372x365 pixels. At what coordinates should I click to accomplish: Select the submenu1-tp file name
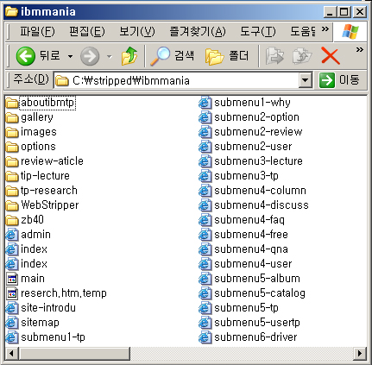(53, 337)
